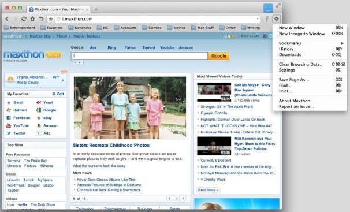This screenshot has height=212, width=350.
Task: Bookmark page with the star icon
Action: (x=51, y=19)
